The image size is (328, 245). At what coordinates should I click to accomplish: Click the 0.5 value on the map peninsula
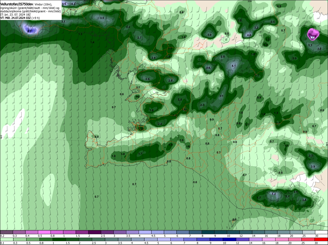point(97,137)
